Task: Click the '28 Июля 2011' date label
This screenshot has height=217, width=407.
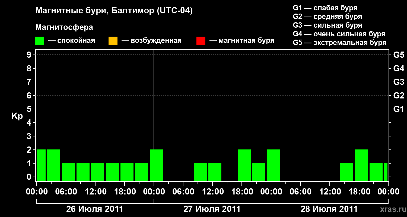Action: pos(329,209)
